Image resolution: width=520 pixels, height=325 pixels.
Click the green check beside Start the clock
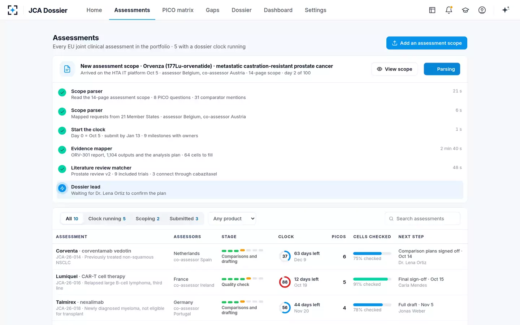coord(62,130)
